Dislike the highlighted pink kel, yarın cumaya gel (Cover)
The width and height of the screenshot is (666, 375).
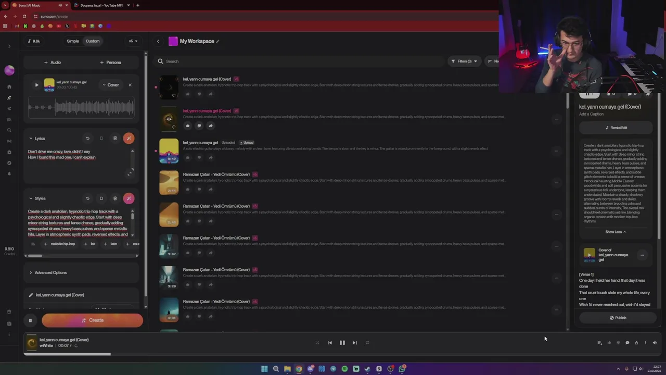click(199, 126)
